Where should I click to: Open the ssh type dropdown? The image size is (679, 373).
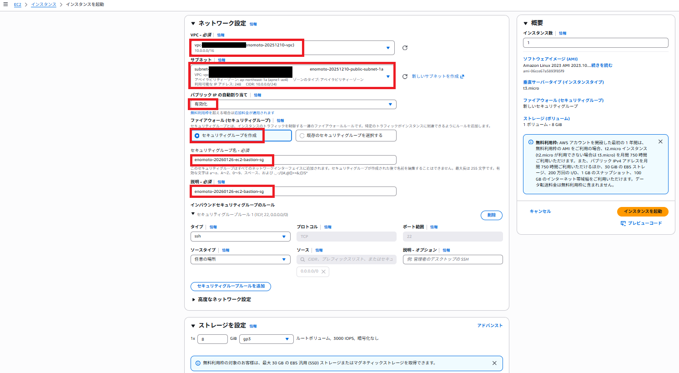pos(240,237)
